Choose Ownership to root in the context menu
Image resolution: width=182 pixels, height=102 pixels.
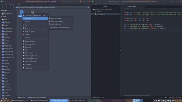click(35, 56)
